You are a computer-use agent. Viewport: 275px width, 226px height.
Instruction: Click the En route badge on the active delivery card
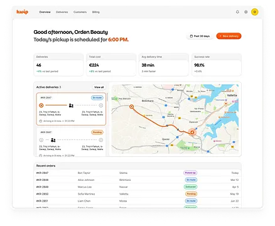pyautogui.click(x=97, y=97)
